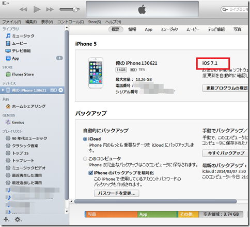Select the iCloud backup radio button
This screenshot has width=250, height=227.
(x=85, y=139)
